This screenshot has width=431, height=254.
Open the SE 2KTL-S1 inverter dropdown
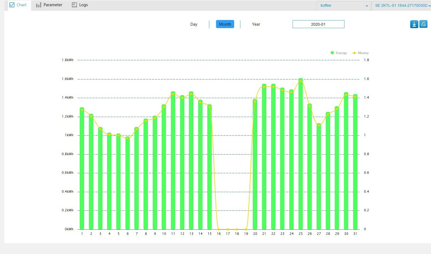[x=402, y=6]
